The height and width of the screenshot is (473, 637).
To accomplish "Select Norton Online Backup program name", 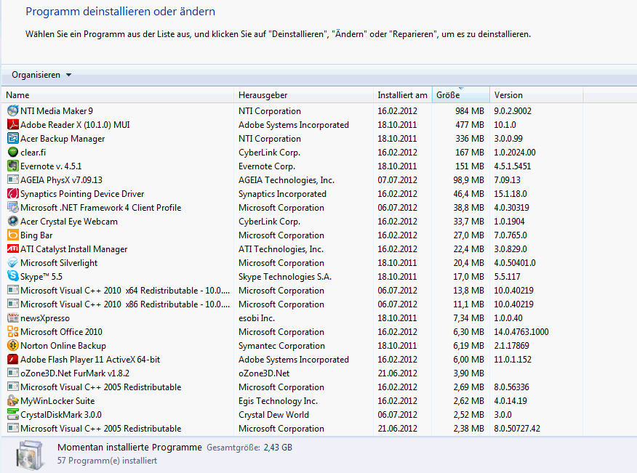I will click(63, 346).
